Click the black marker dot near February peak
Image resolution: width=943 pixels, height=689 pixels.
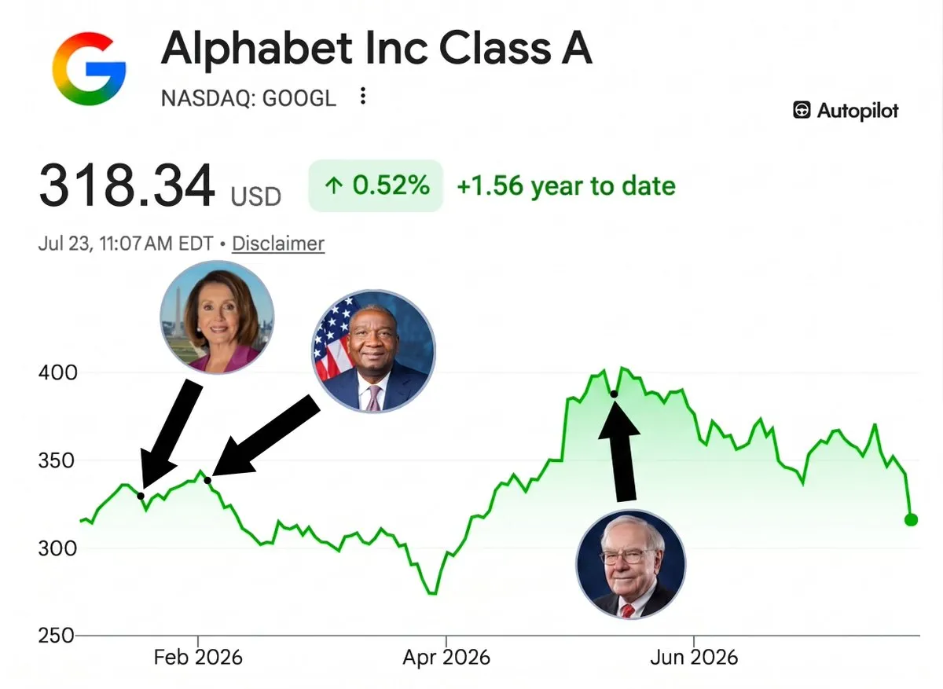(x=207, y=480)
